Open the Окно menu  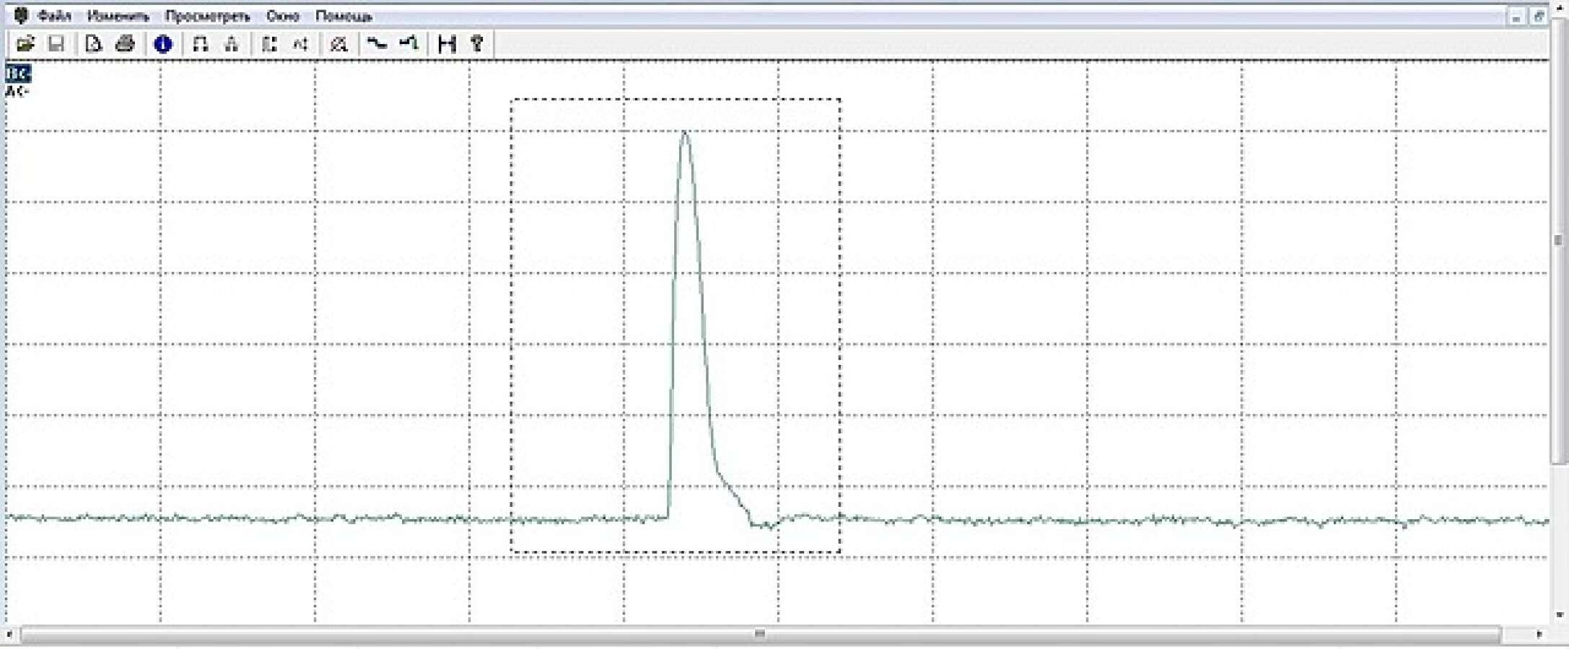[x=282, y=16]
